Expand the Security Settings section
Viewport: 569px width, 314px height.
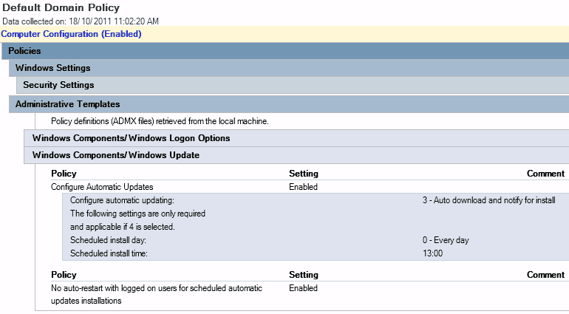click(x=58, y=85)
